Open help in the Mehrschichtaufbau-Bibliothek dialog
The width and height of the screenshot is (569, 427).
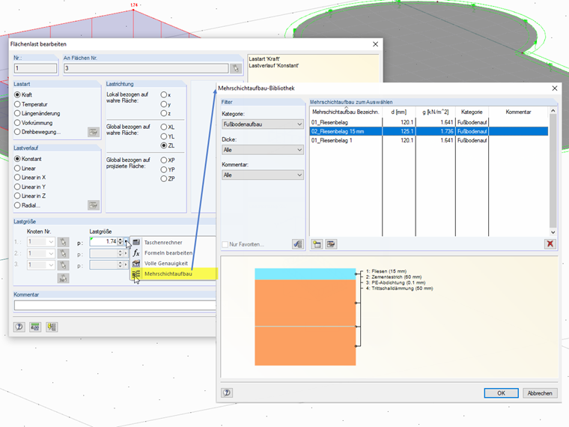tap(227, 393)
